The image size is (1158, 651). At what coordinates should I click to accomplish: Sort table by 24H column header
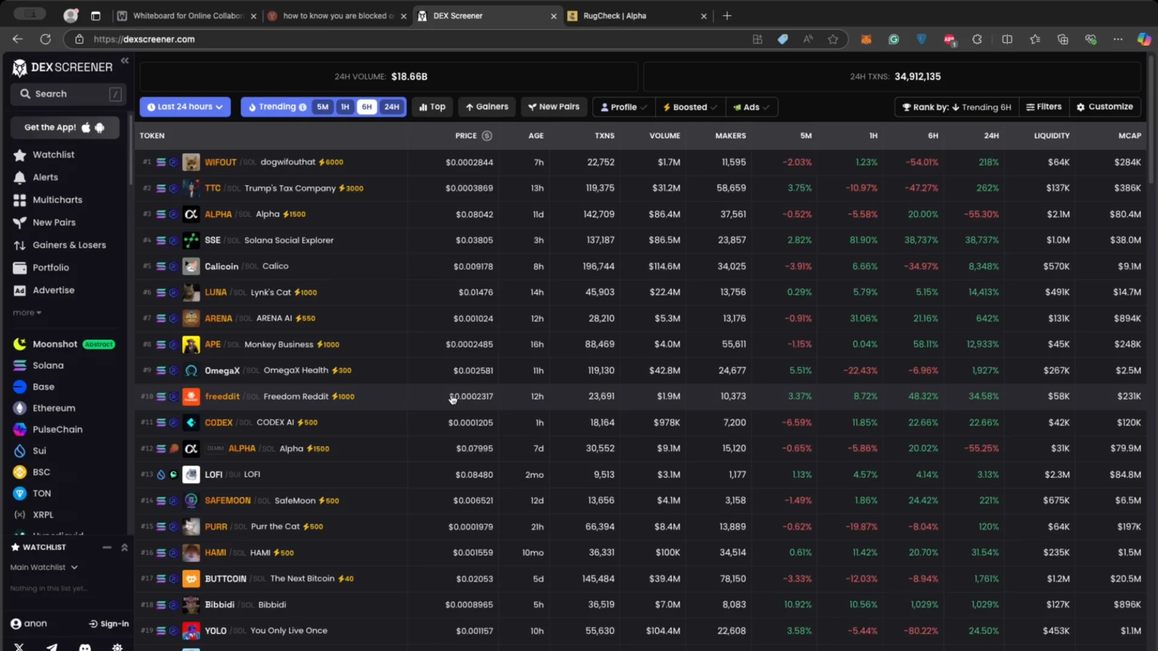[x=991, y=136]
